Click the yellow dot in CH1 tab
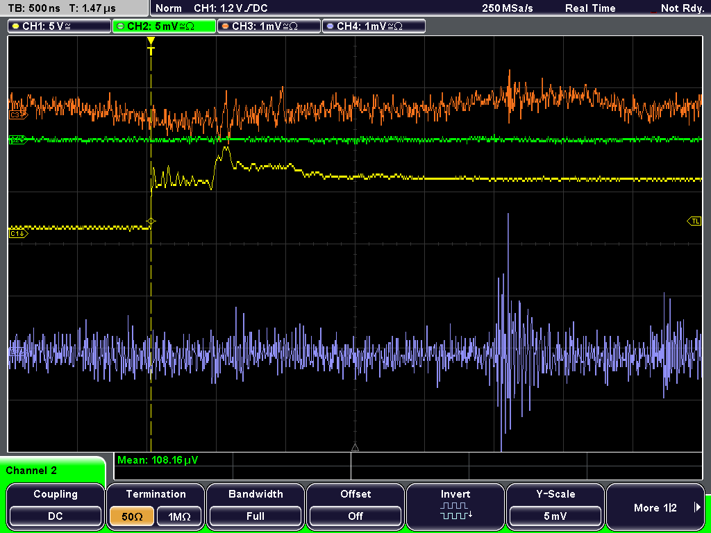The width and height of the screenshot is (711, 533). coord(16,26)
